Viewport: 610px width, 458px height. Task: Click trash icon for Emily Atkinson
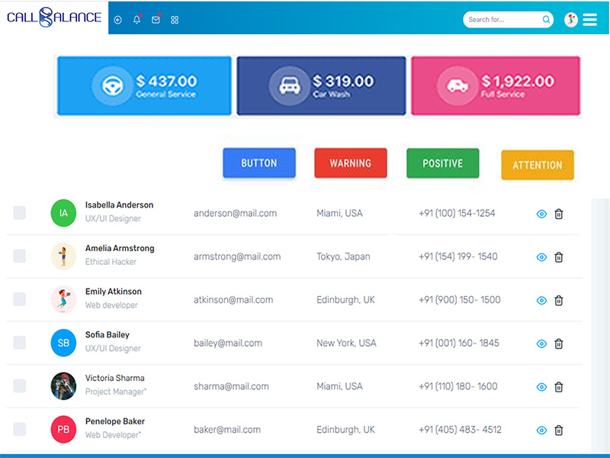558,301
